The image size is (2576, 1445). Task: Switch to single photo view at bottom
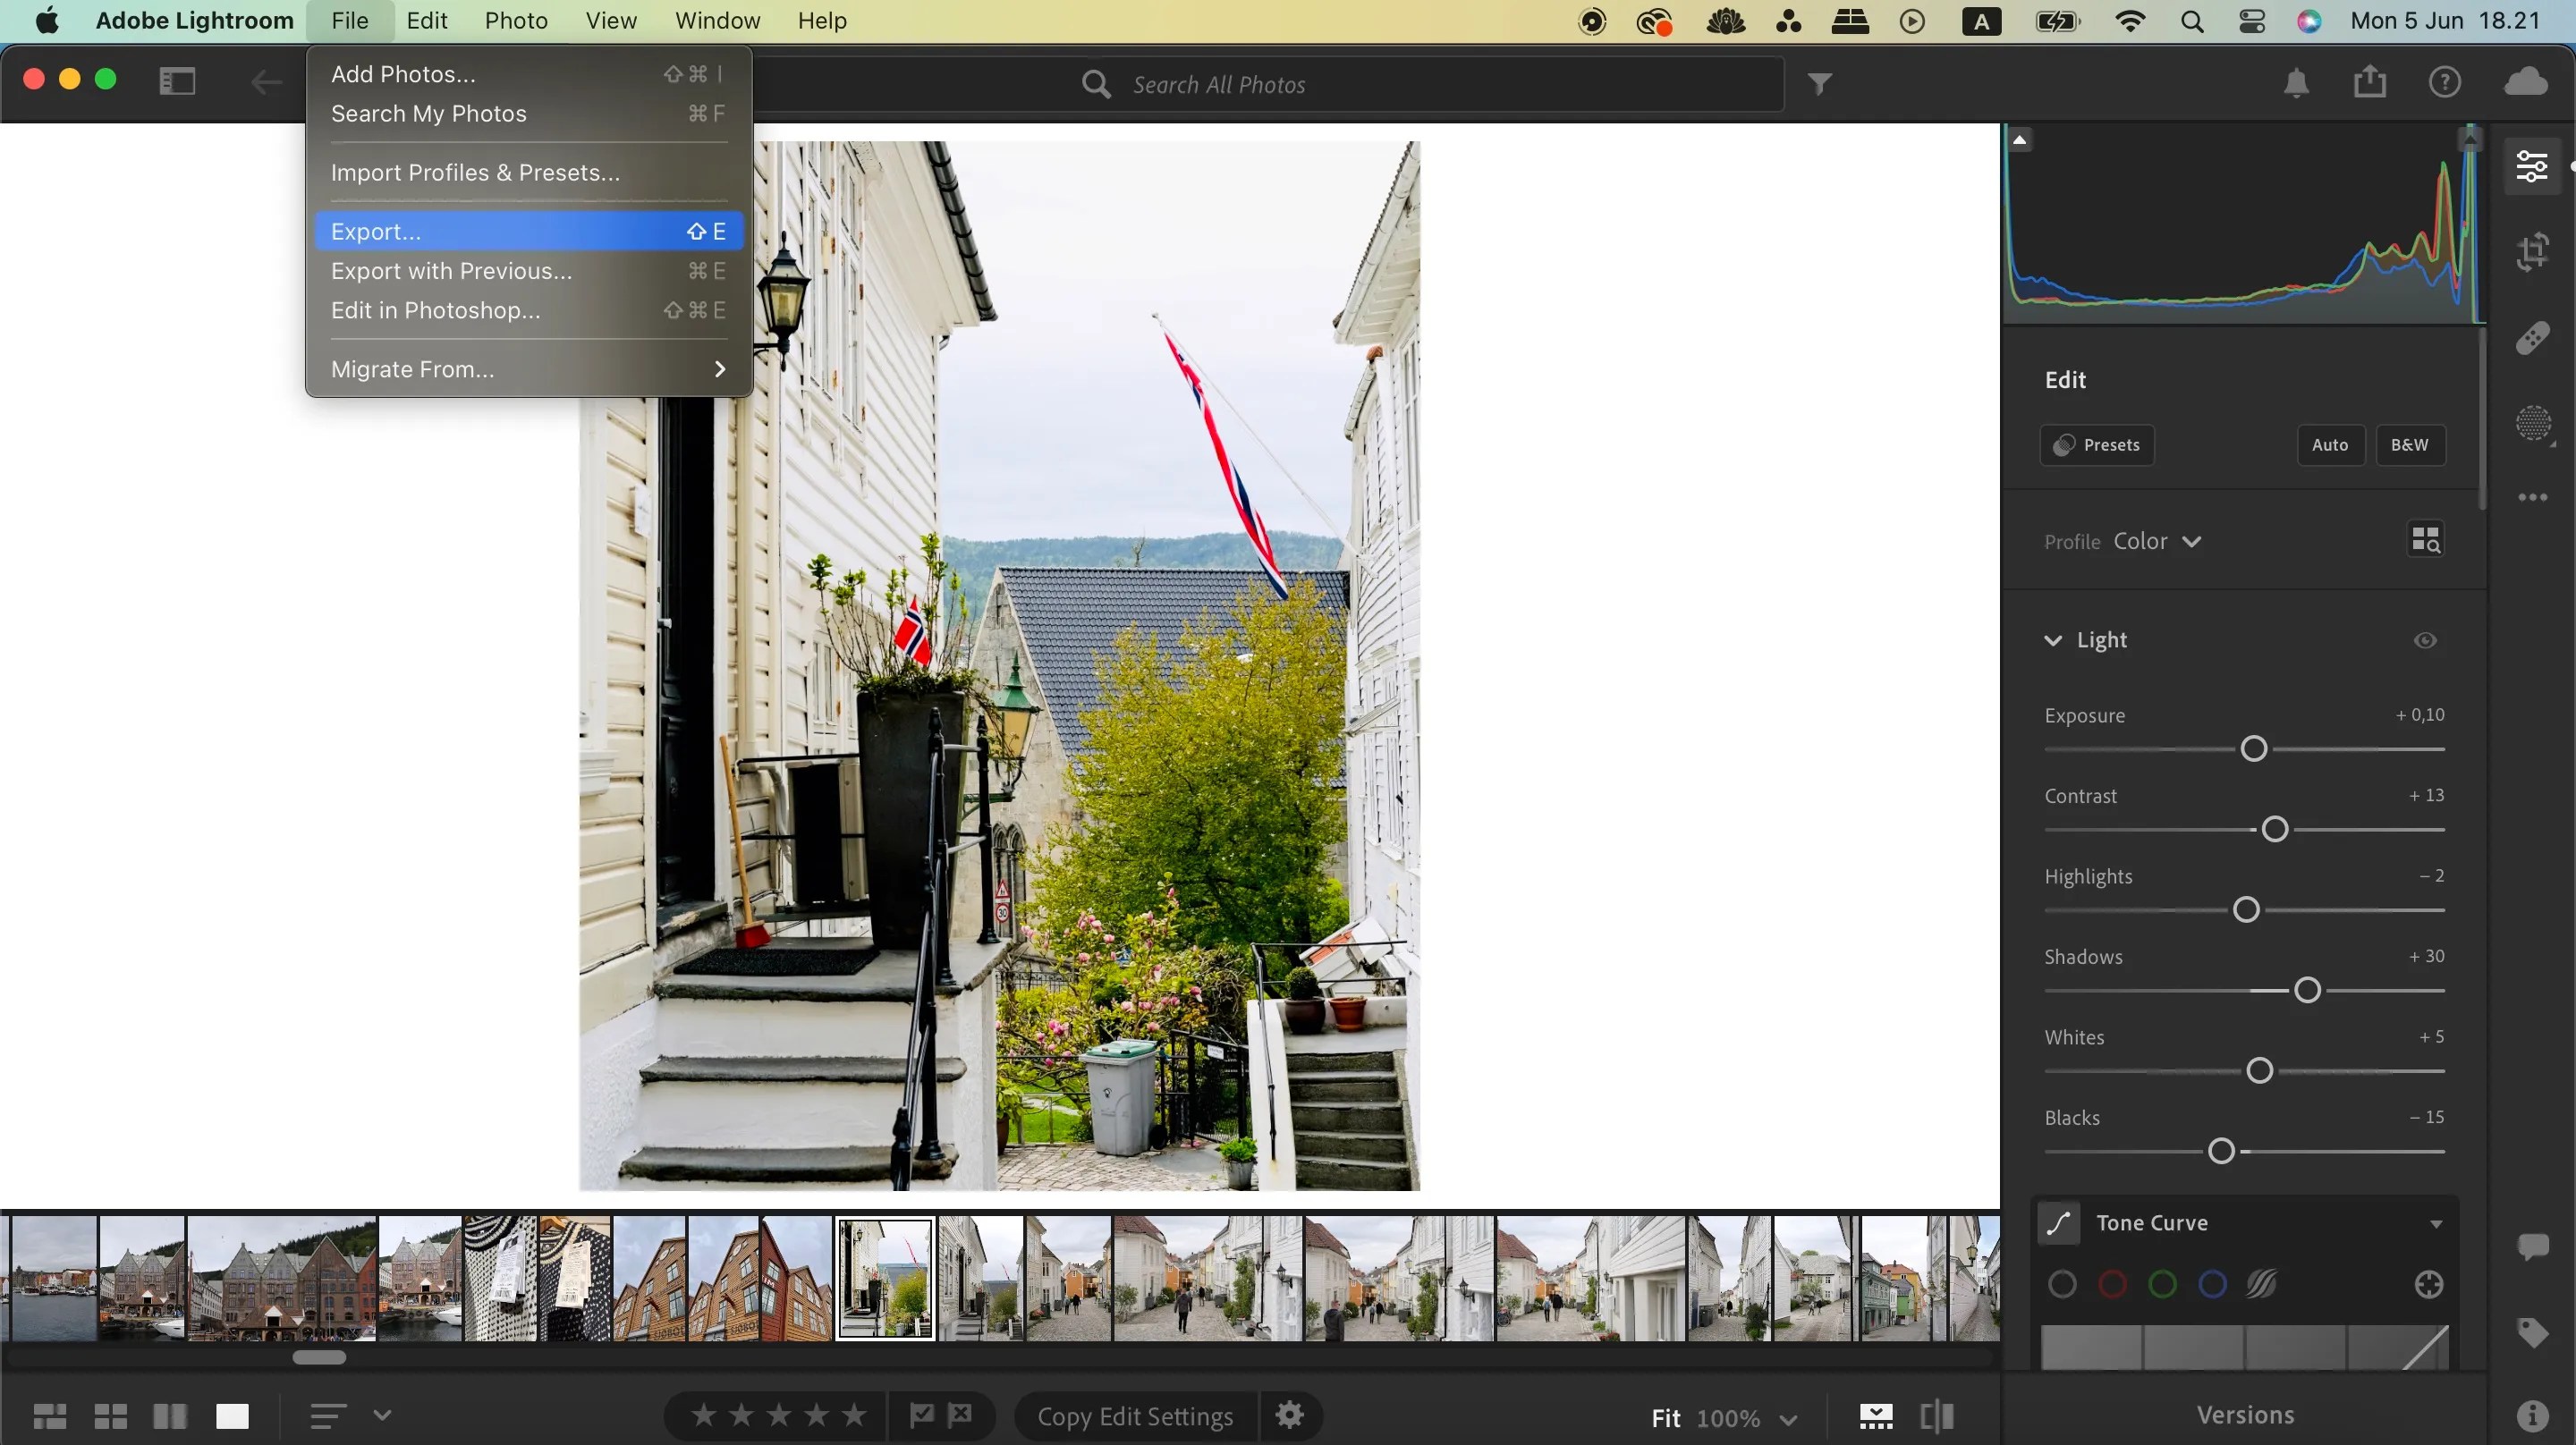(x=232, y=1415)
